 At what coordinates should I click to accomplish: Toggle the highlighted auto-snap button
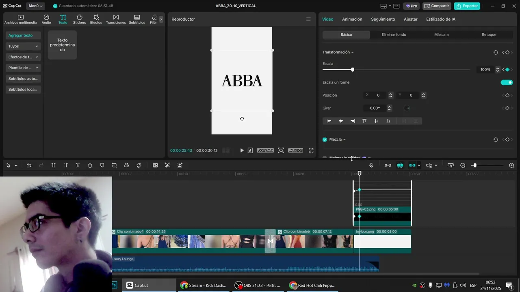click(400, 165)
